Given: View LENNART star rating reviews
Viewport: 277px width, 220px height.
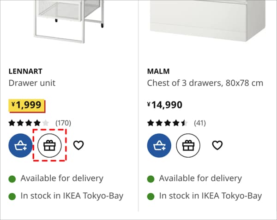Looking at the screenshot, I should tap(29, 123).
